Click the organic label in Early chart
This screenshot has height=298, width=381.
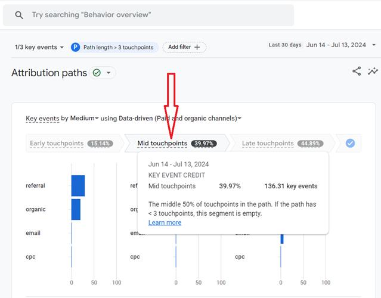click(x=36, y=209)
